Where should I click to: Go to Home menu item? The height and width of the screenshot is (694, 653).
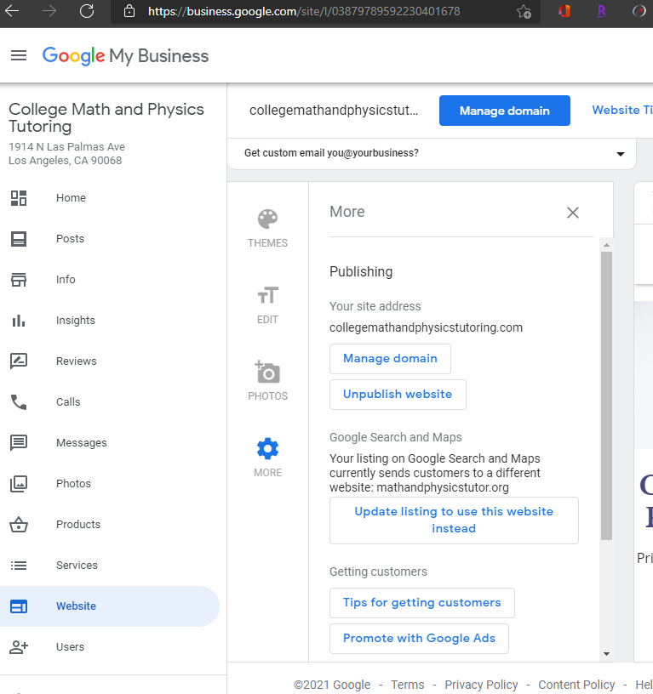71,198
